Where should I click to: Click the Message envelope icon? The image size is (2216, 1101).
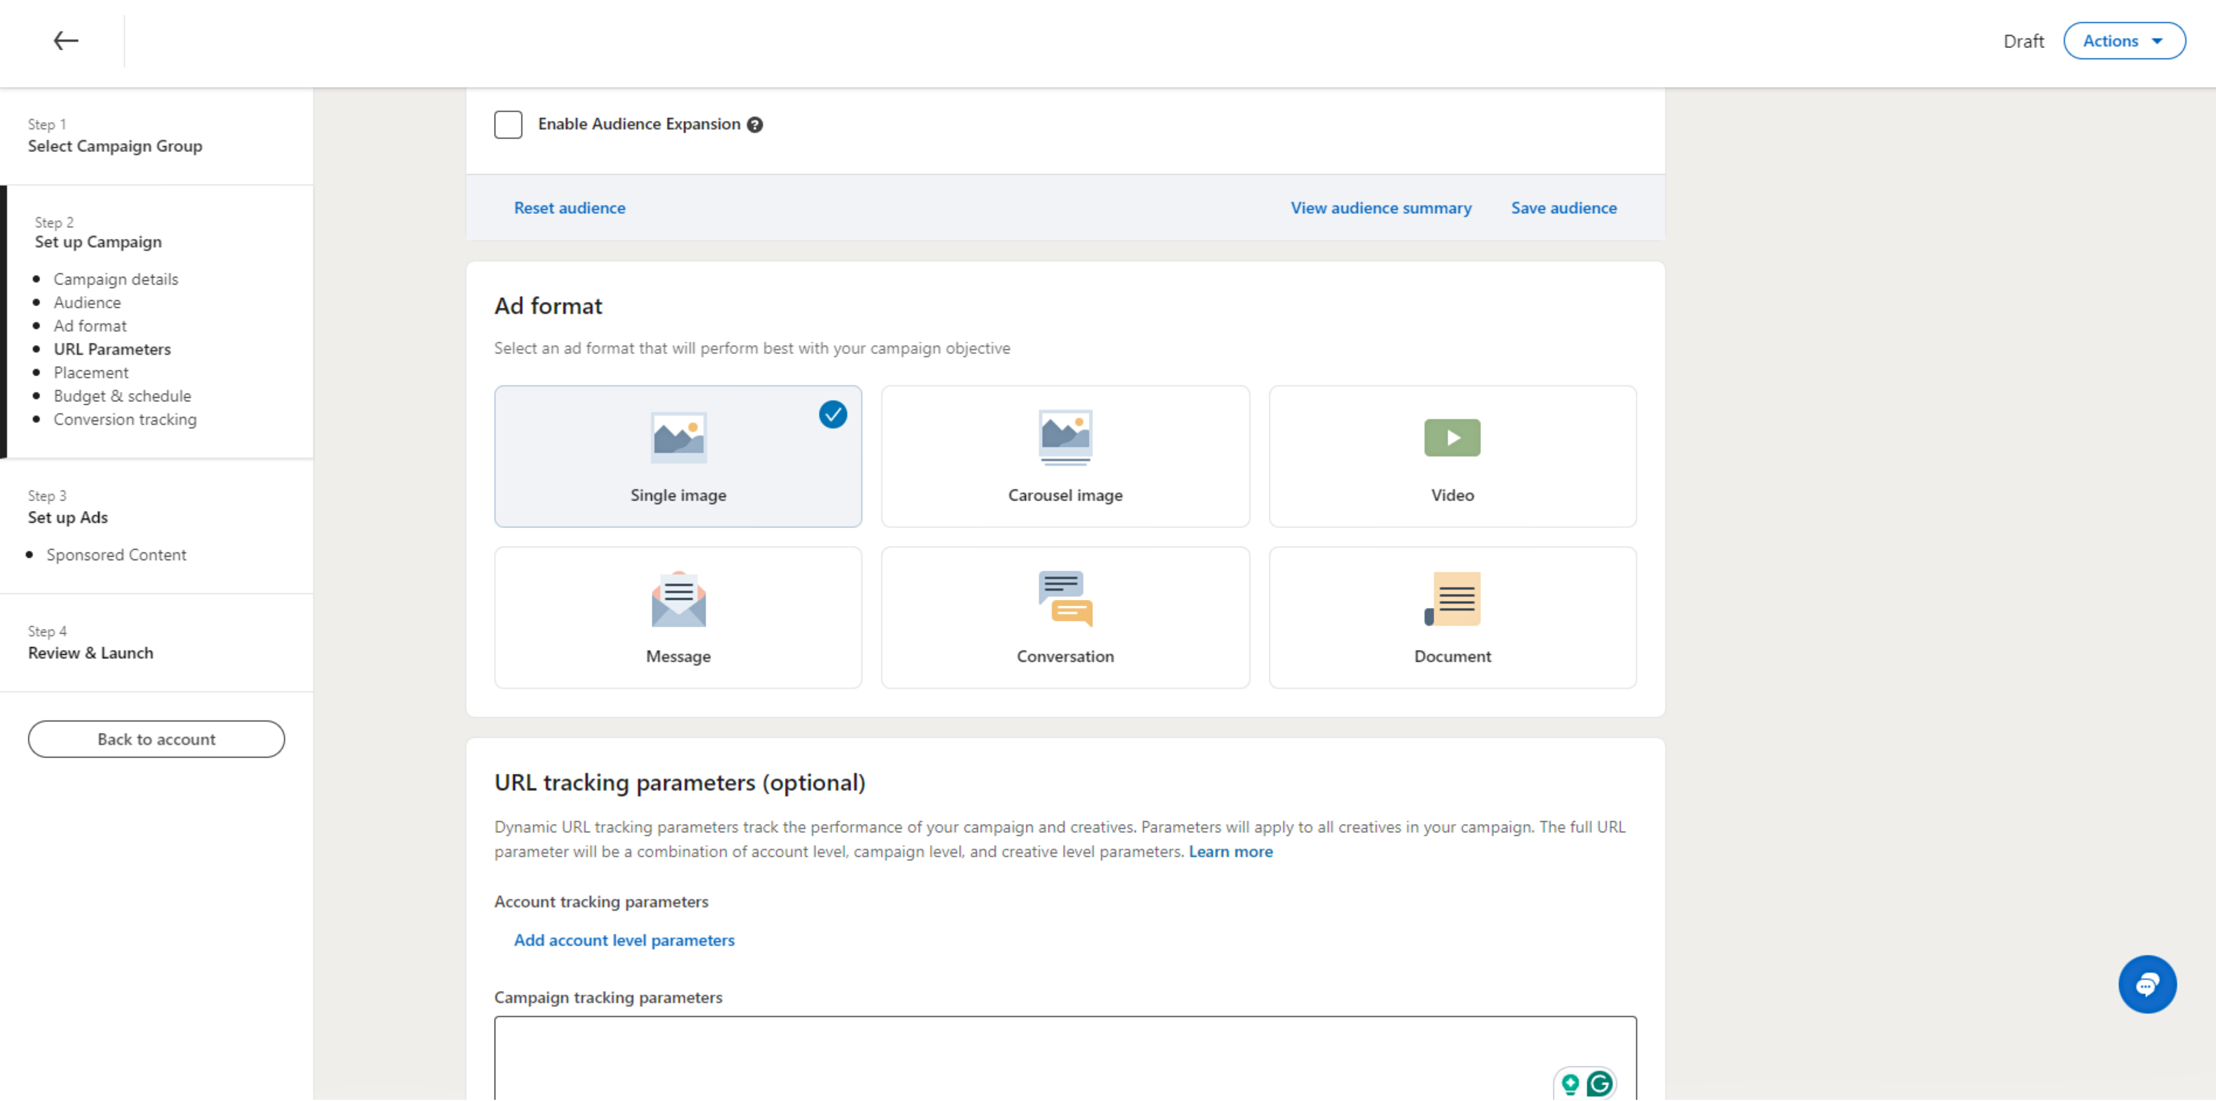coord(678,599)
